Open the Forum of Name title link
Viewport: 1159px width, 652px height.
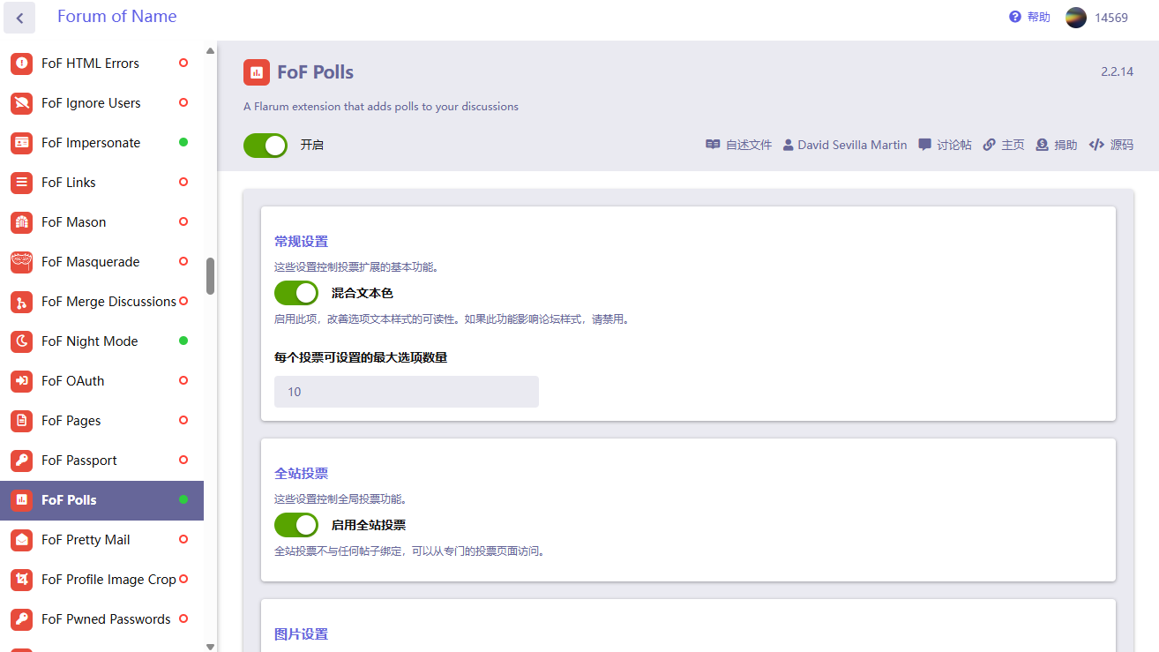point(117,16)
